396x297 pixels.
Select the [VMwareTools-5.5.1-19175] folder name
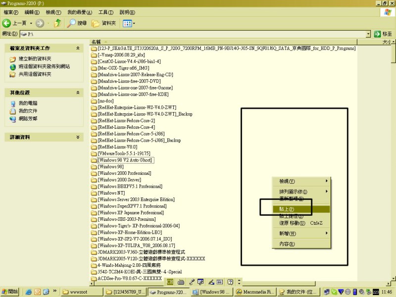click(124, 153)
